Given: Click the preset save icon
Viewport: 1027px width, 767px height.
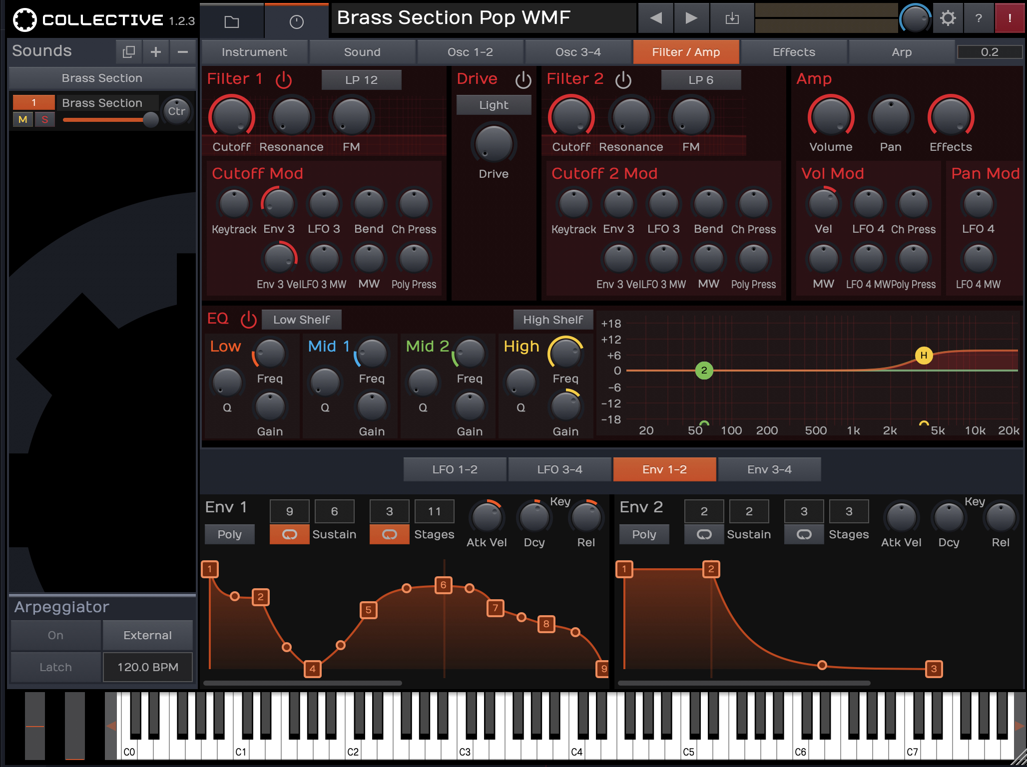Looking at the screenshot, I should pos(731,18).
